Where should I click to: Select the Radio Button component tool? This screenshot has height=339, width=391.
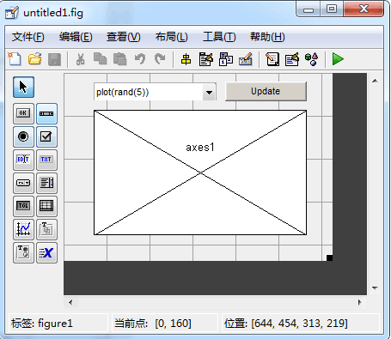(x=23, y=136)
